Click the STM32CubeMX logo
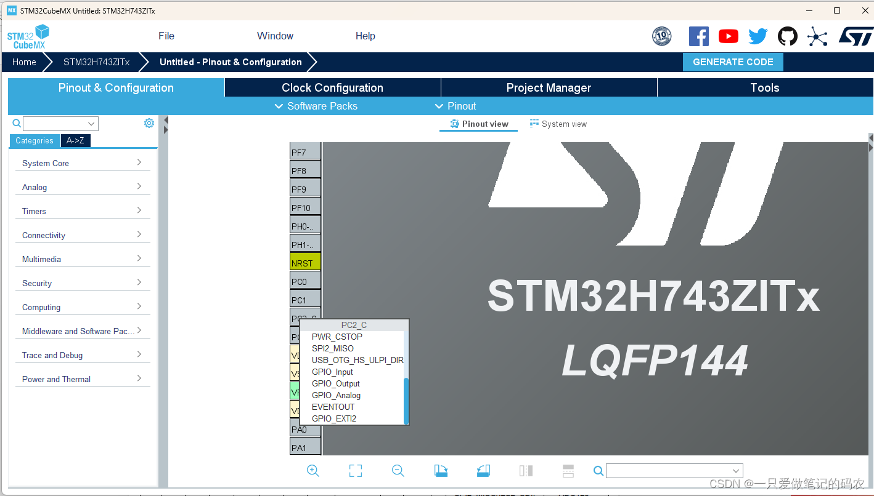 [x=28, y=37]
